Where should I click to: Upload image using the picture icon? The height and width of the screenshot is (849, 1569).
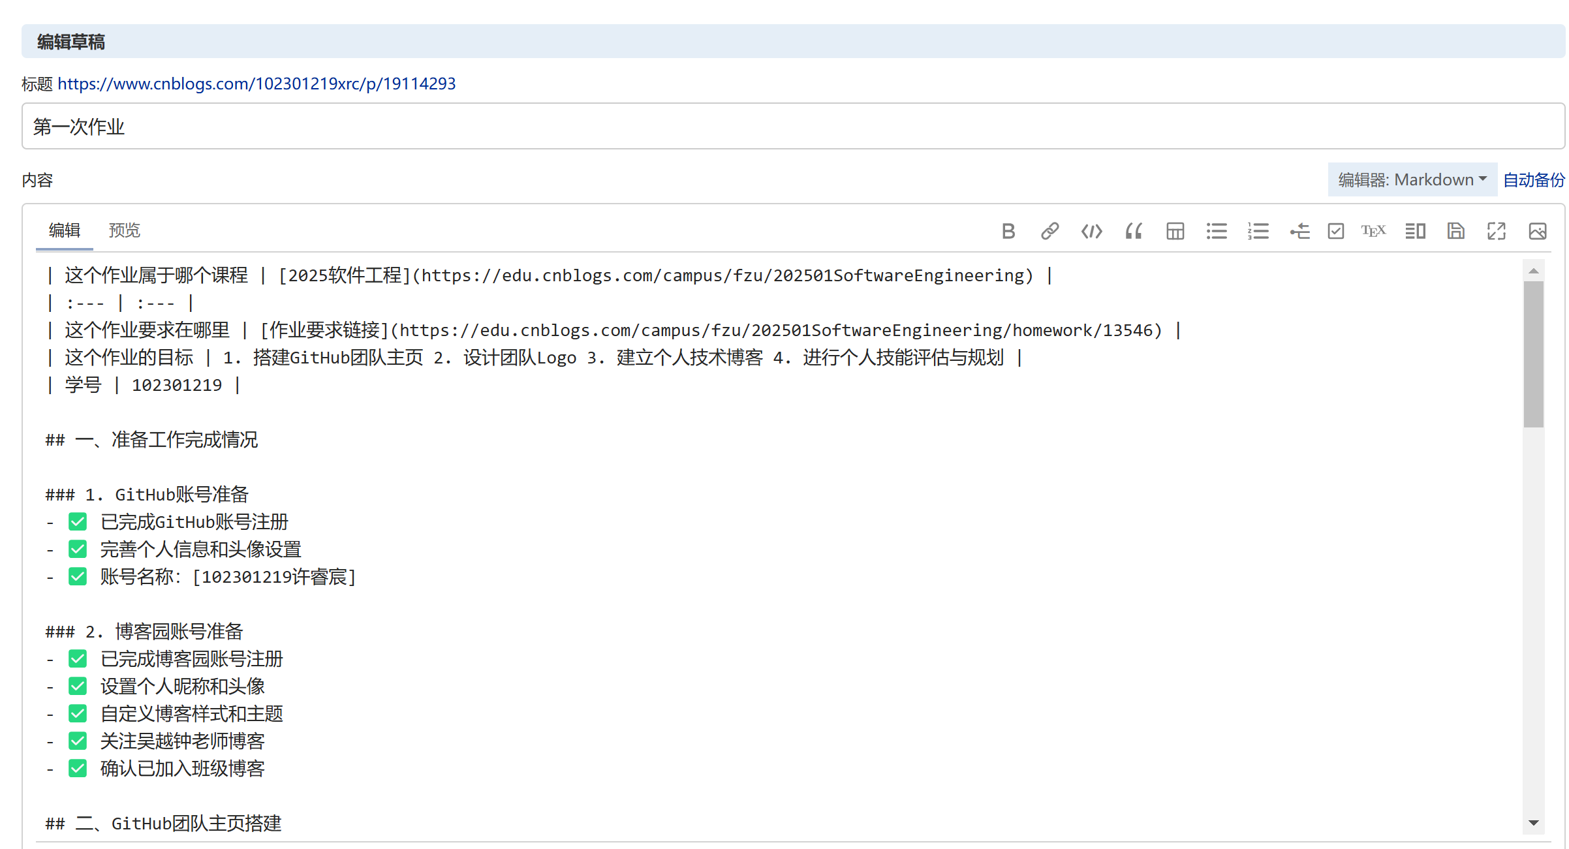(x=1537, y=231)
